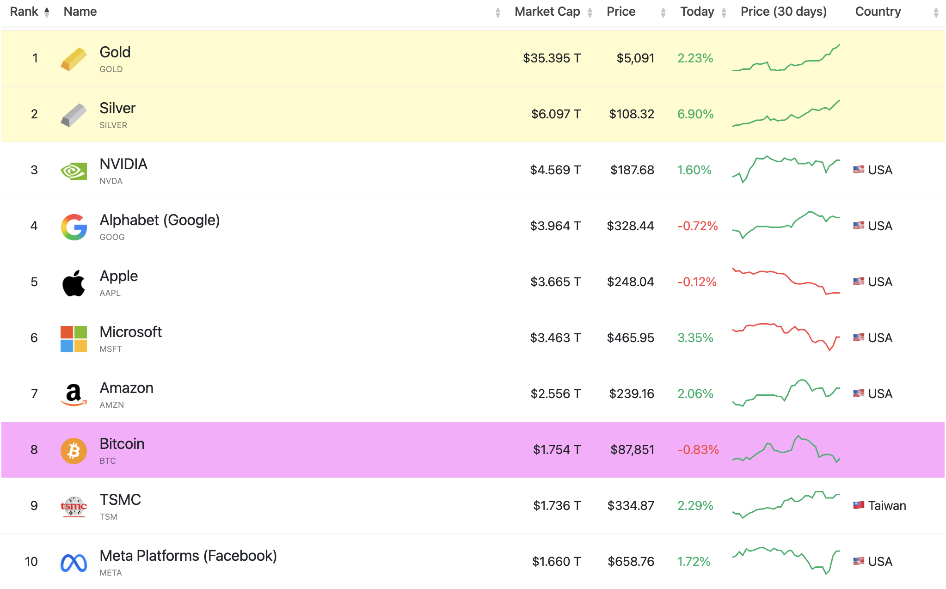Click the Name column header
The height and width of the screenshot is (589, 946).
(80, 11)
